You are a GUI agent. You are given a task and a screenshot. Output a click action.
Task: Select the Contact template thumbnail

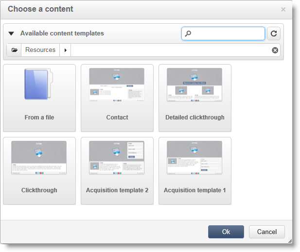117,84
